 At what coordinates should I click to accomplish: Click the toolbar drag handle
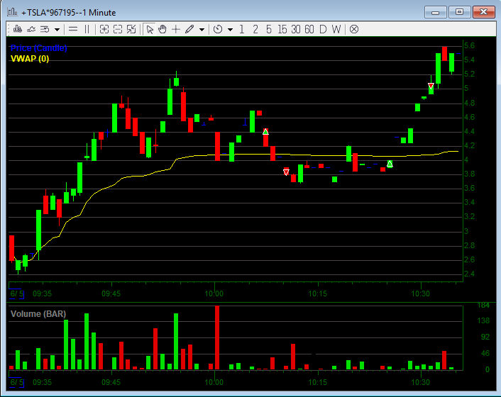pyautogui.click(x=9, y=29)
